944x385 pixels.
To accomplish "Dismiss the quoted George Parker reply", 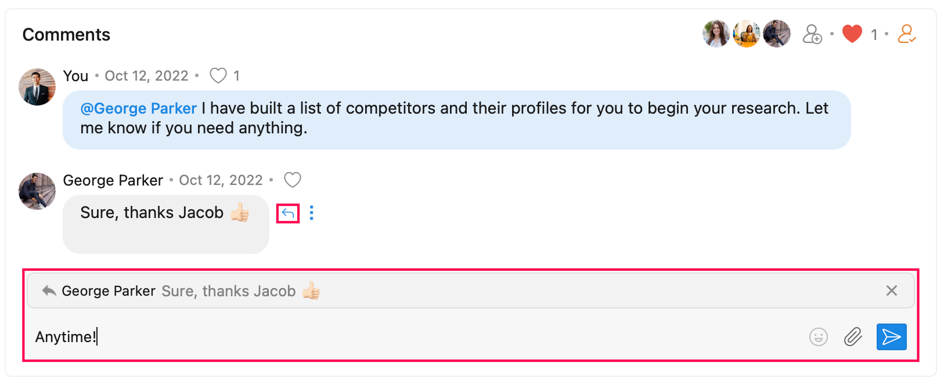I will (892, 290).
